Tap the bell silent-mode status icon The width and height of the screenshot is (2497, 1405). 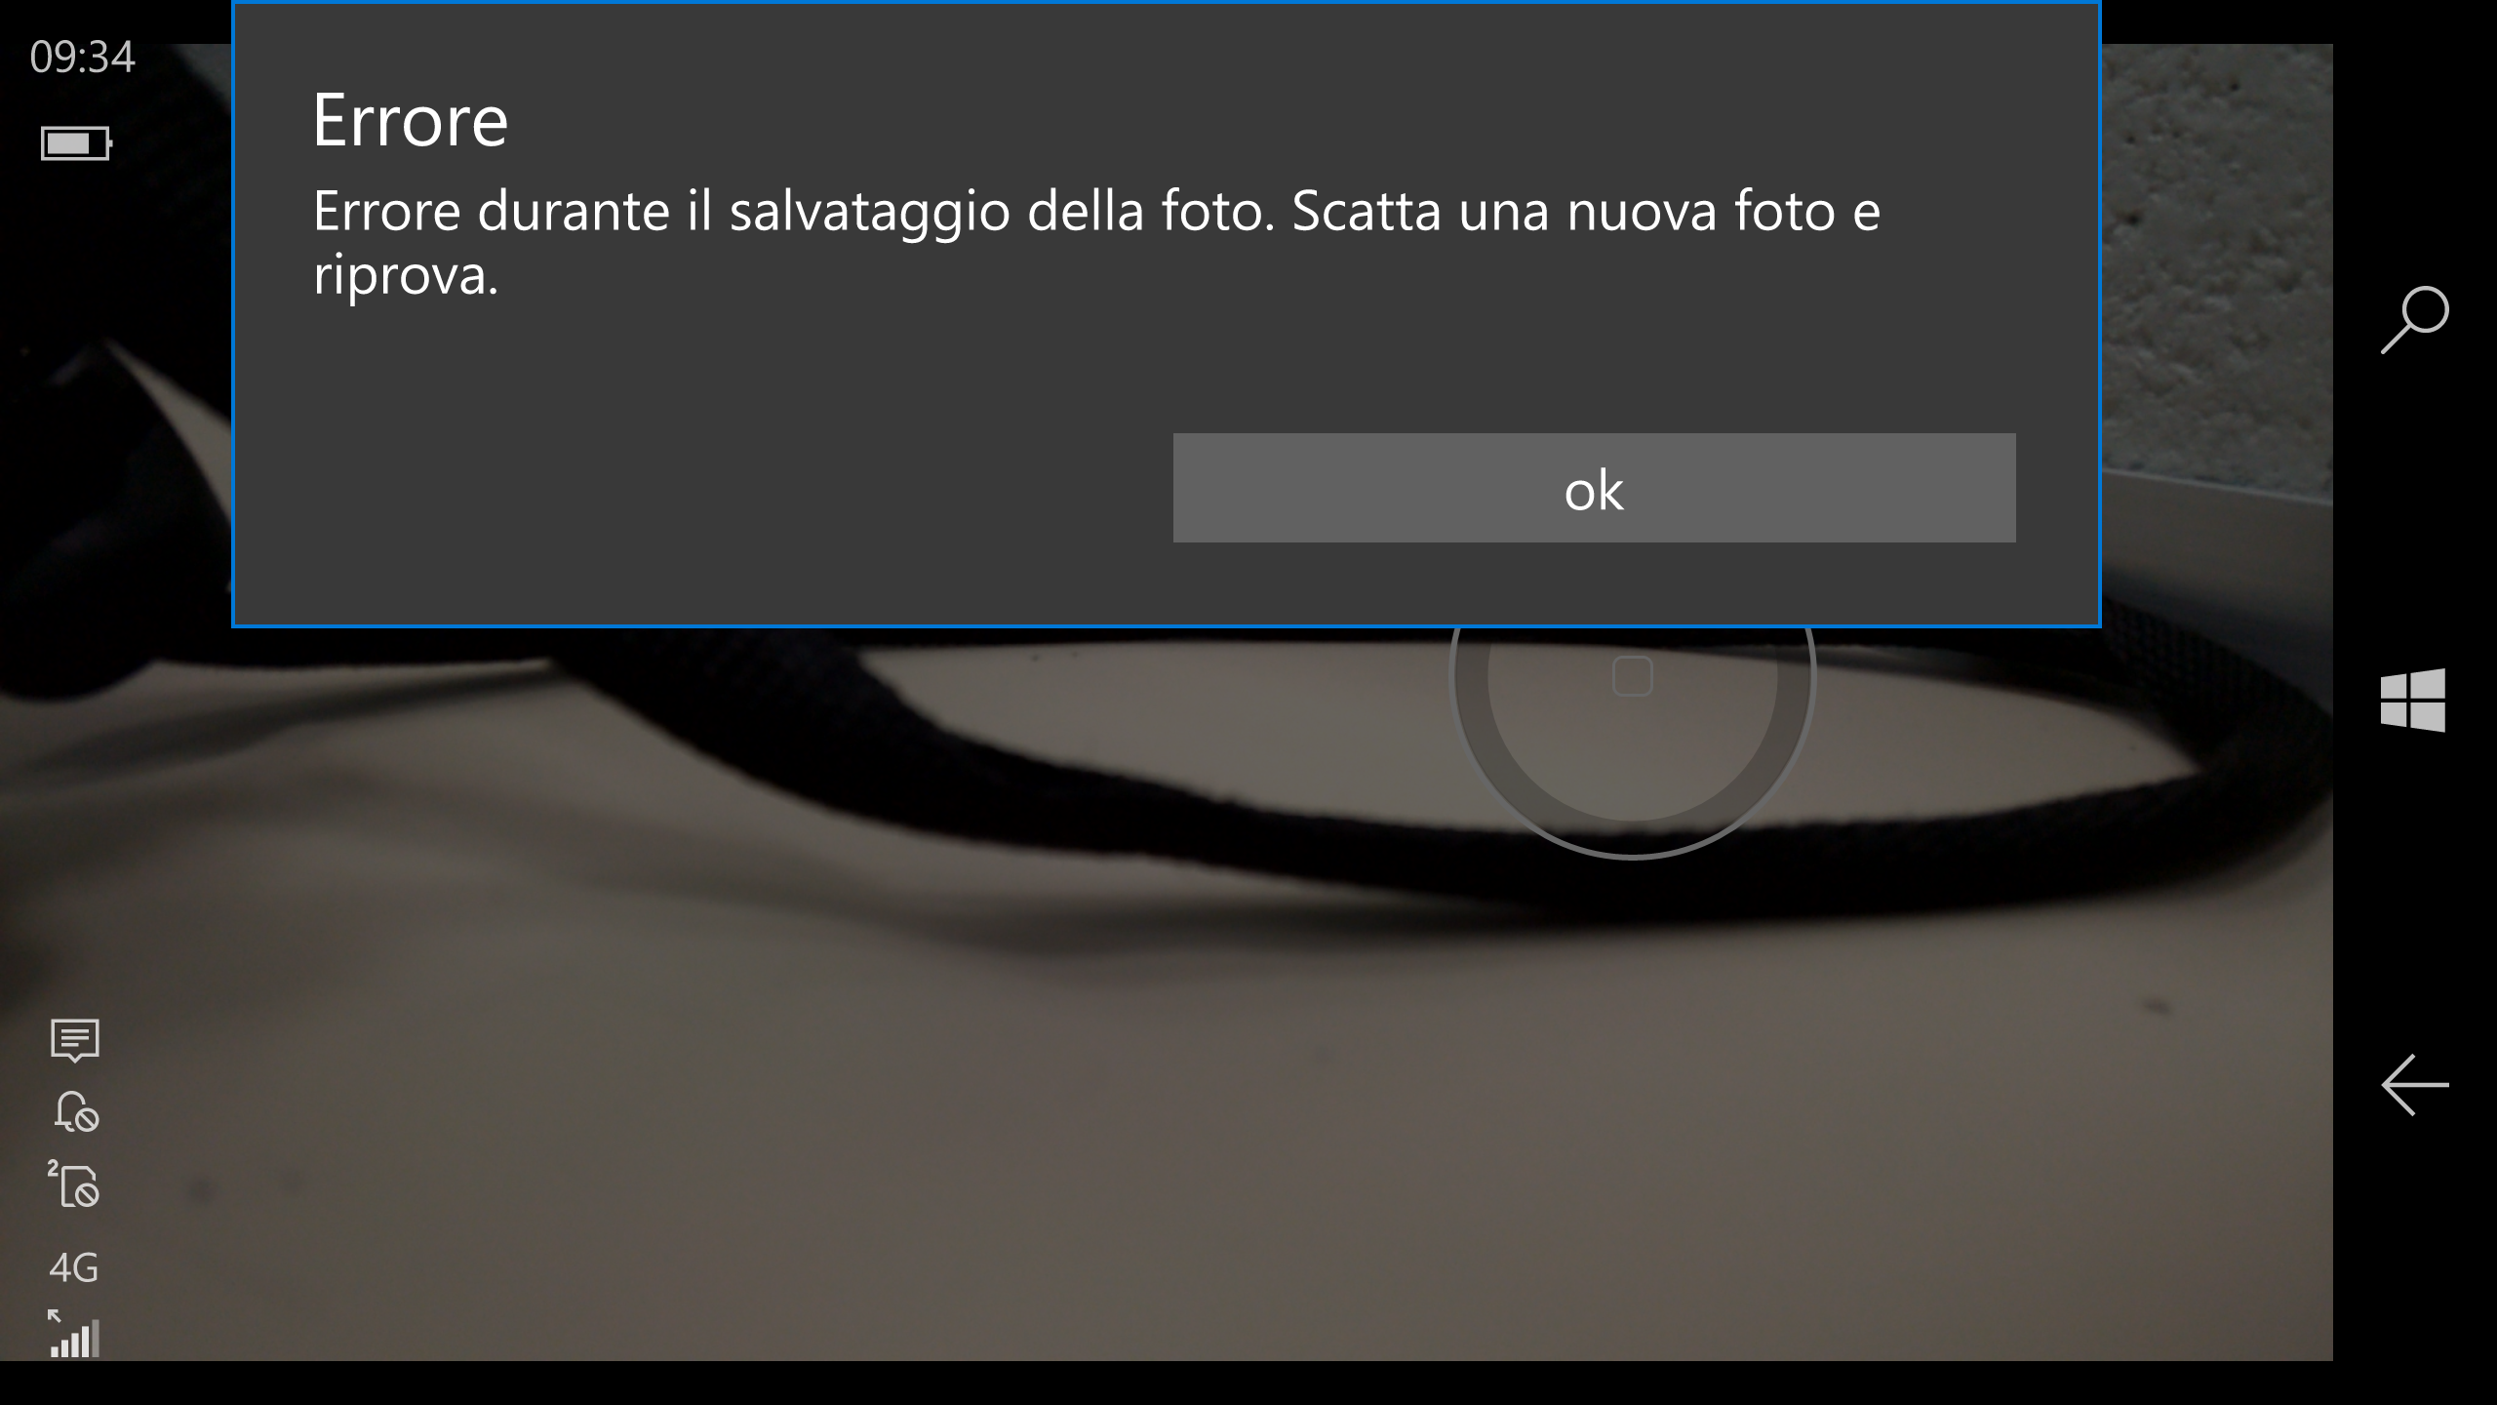tap(76, 1111)
